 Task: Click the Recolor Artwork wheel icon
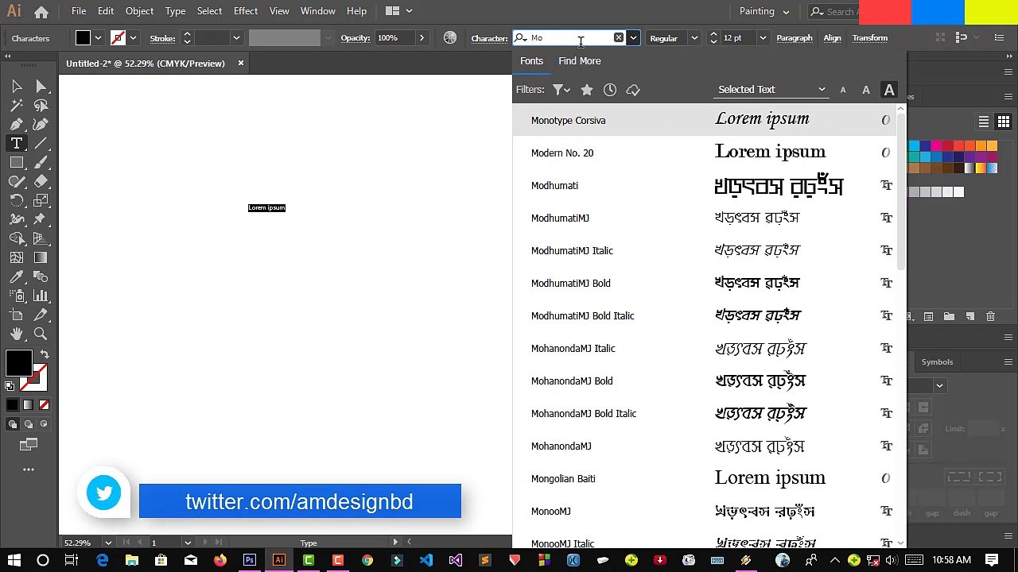pos(450,38)
